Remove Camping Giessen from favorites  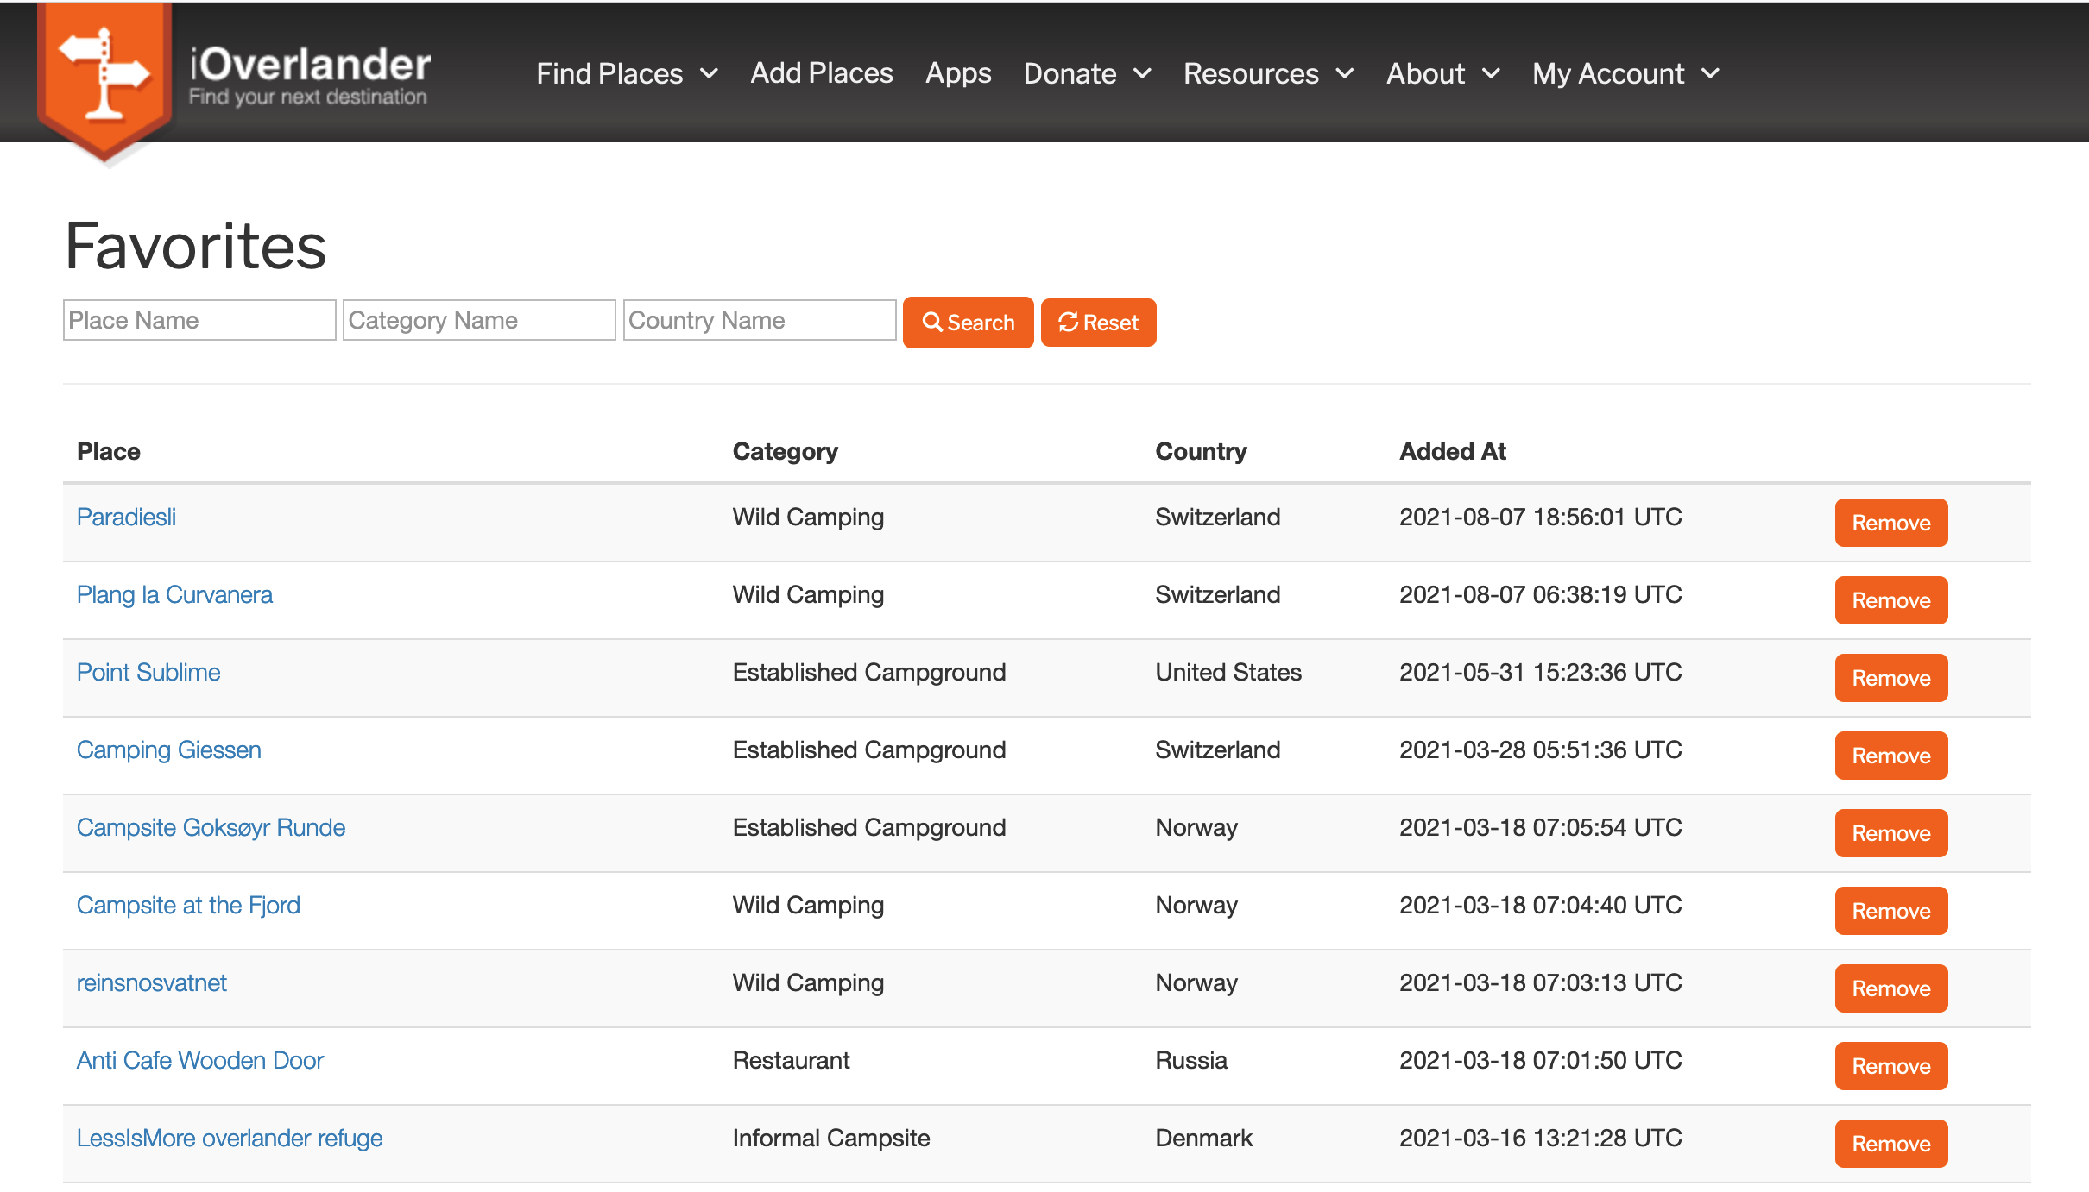[x=1890, y=756]
